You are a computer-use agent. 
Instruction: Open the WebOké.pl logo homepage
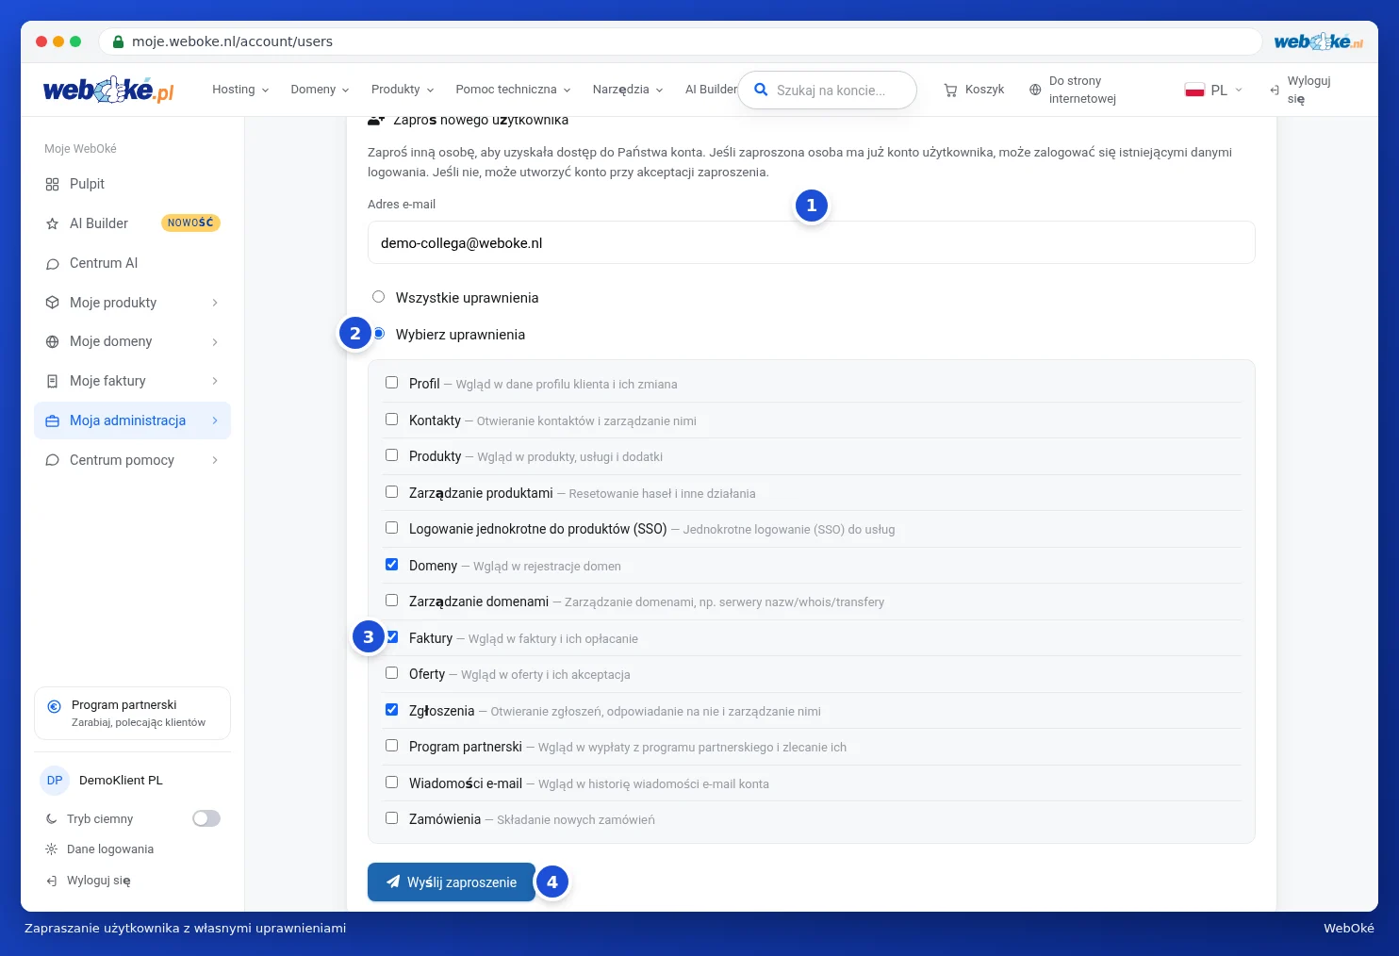(x=108, y=90)
